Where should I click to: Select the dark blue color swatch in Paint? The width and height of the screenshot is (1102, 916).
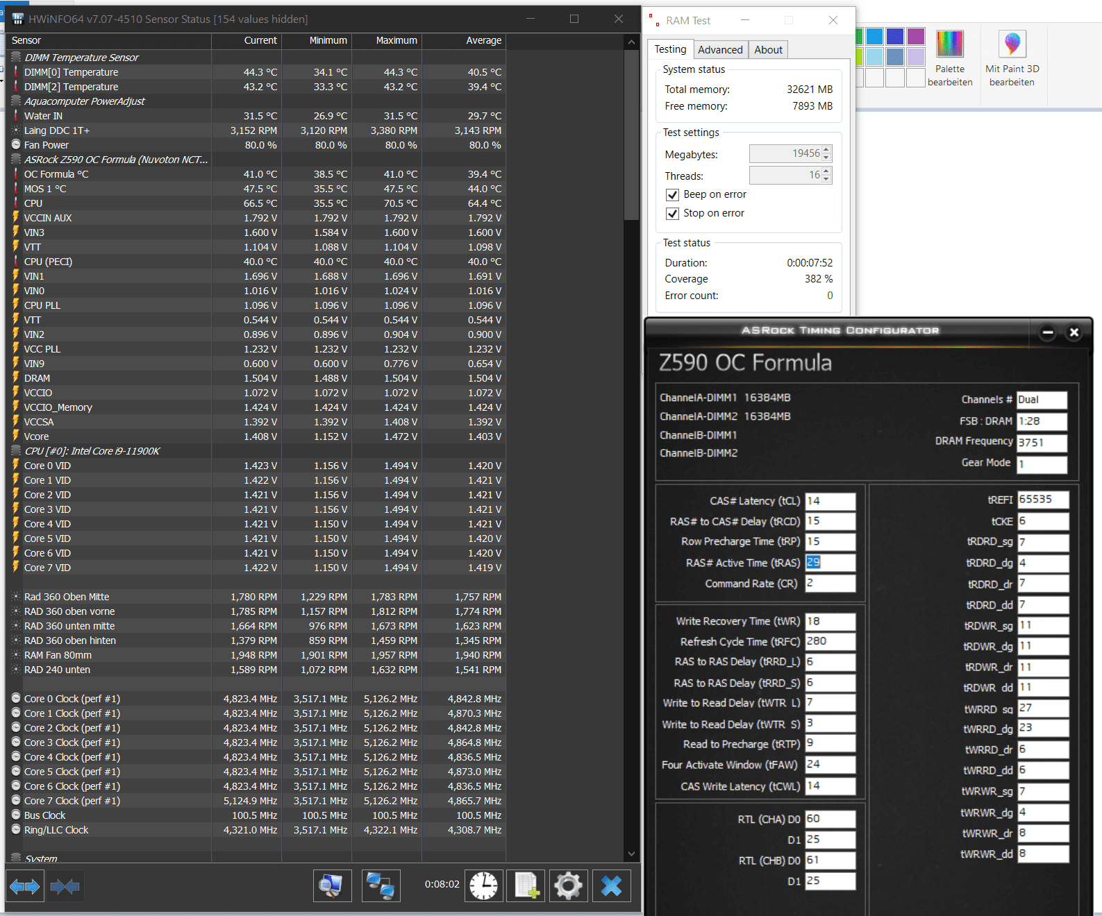coord(895,36)
